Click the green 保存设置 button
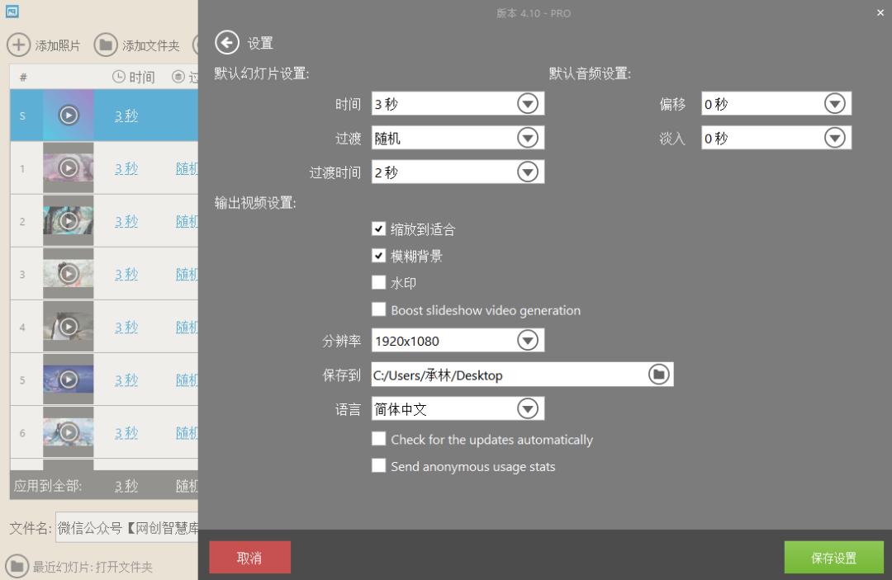Screen dimensions: 892x580 point(833,557)
